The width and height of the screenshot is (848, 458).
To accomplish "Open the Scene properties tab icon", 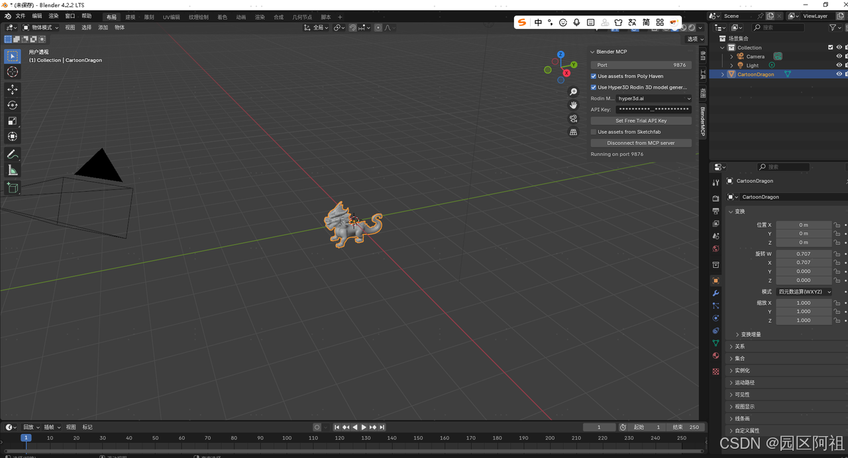I will 715,236.
